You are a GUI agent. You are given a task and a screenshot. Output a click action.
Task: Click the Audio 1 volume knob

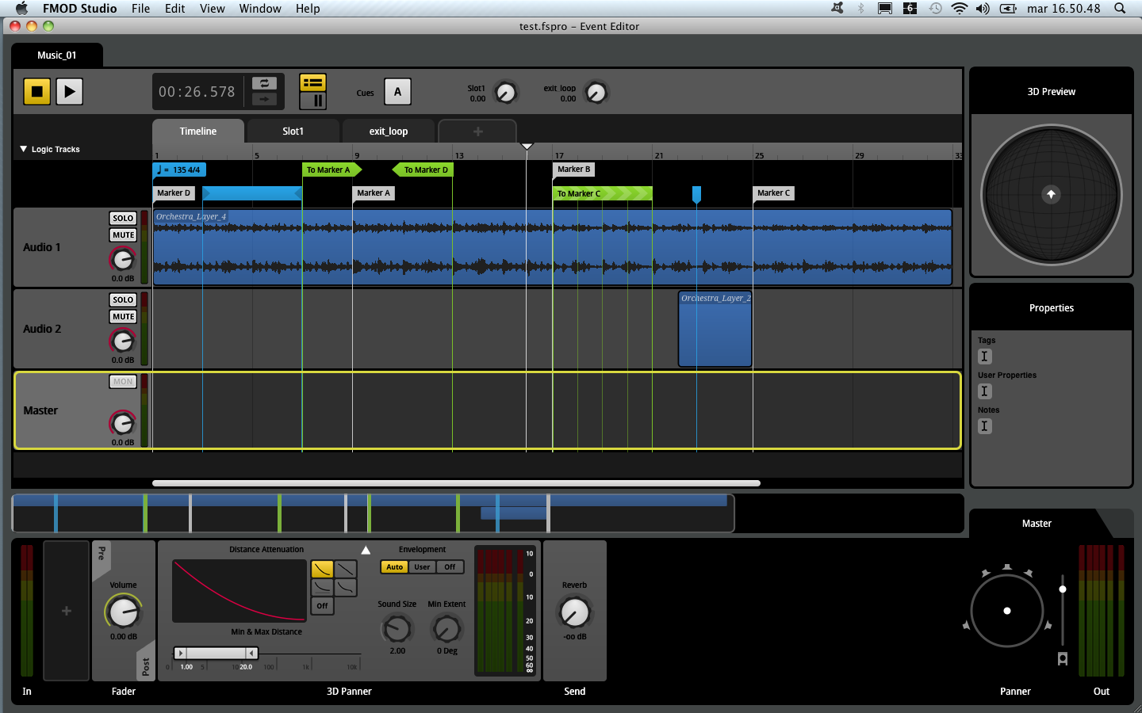coord(122,259)
